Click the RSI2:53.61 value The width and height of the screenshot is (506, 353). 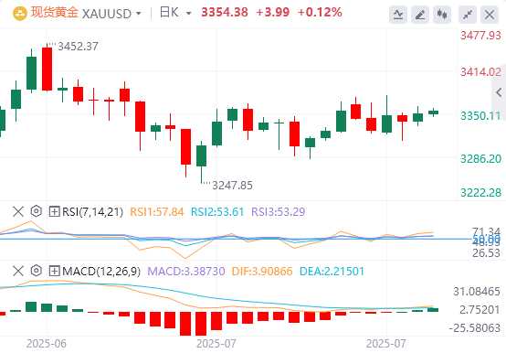pyautogui.click(x=217, y=212)
